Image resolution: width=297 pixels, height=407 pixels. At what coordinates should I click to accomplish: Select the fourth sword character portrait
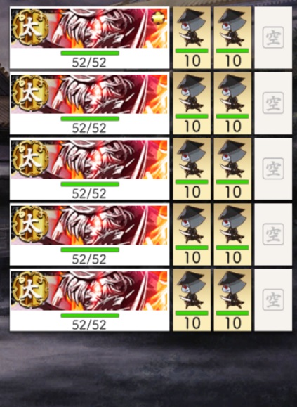[89, 225]
